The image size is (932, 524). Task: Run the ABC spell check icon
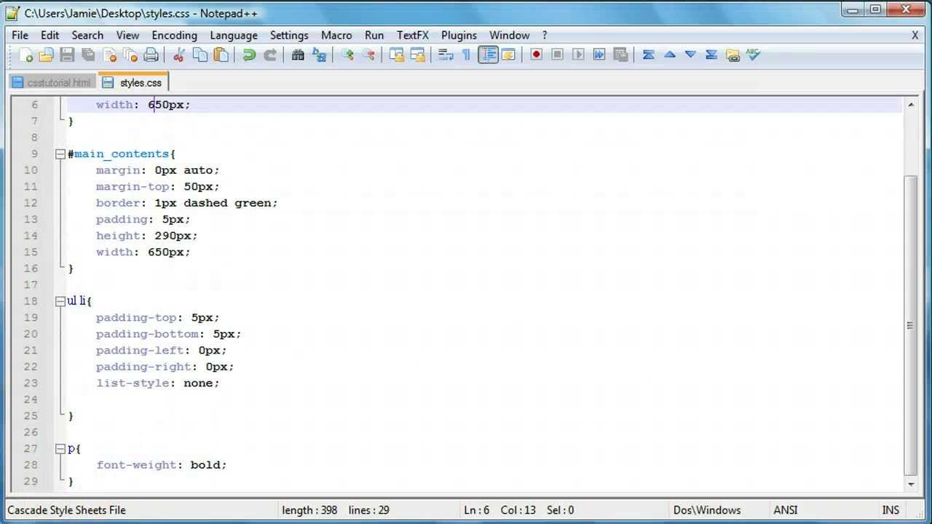point(754,55)
